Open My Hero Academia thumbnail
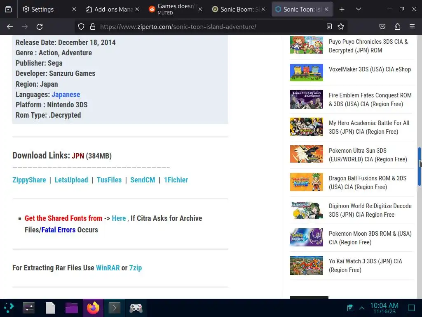 [x=307, y=127]
